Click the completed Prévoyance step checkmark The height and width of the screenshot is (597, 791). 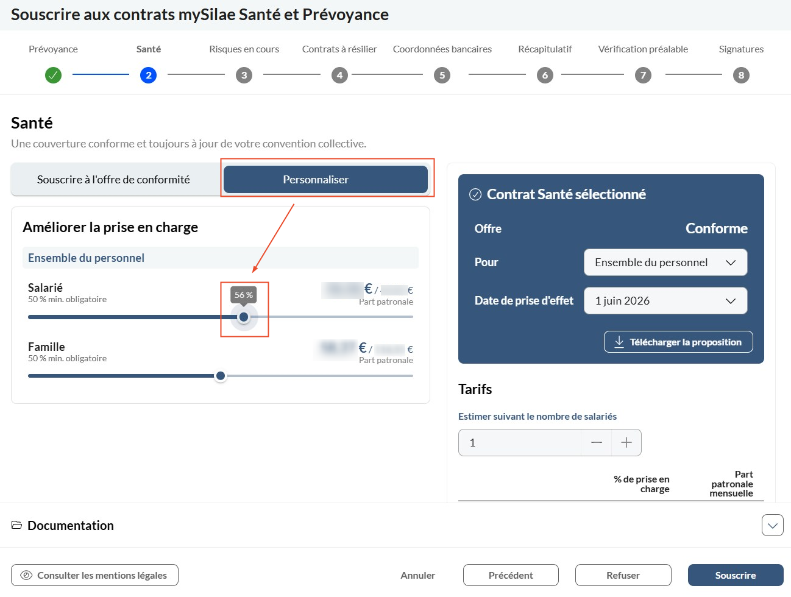point(53,75)
